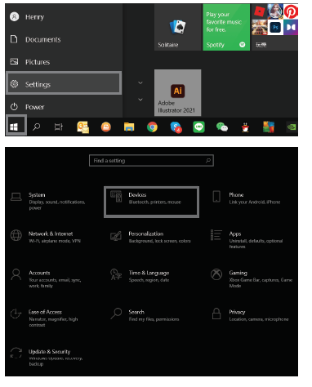Image resolution: width=312 pixels, height=387 pixels.
Task: Open Settings from the Start menu
Action: [x=64, y=83]
